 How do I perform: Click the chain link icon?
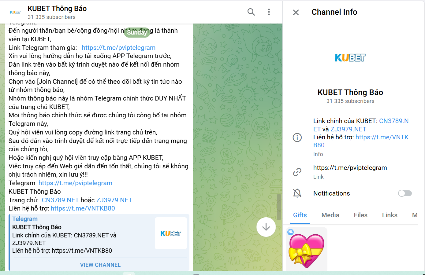coord(297,172)
